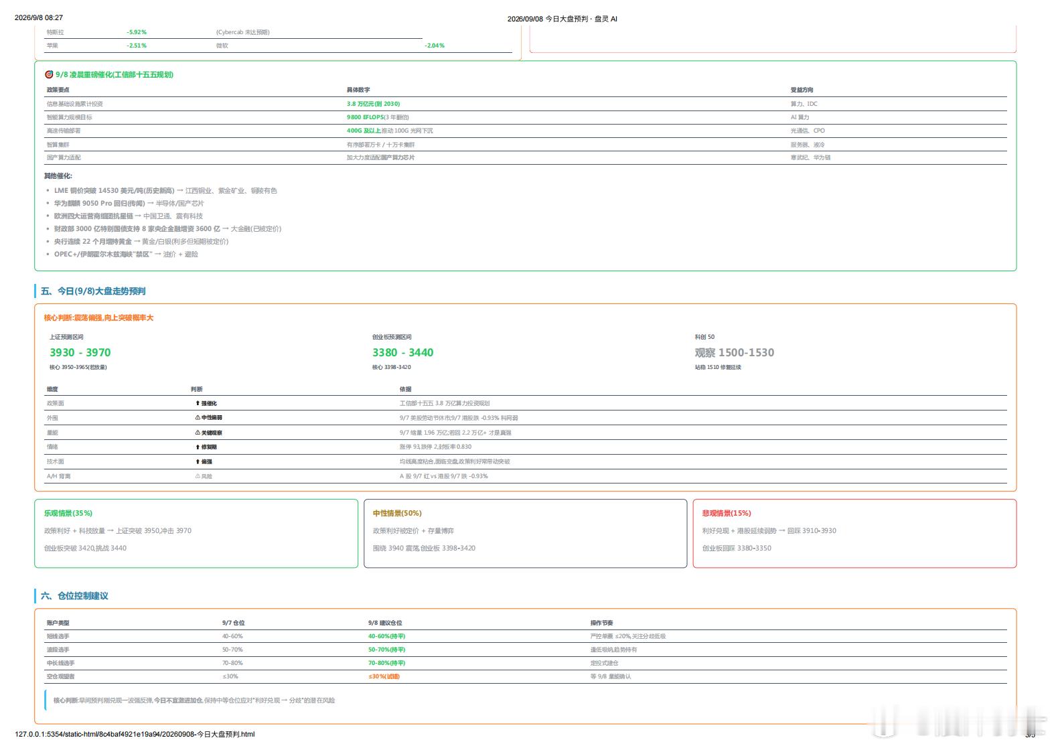The width and height of the screenshot is (1056, 748).
Task: Open the 悲观情景(15%) scenario card
Action: pyautogui.click(x=854, y=534)
